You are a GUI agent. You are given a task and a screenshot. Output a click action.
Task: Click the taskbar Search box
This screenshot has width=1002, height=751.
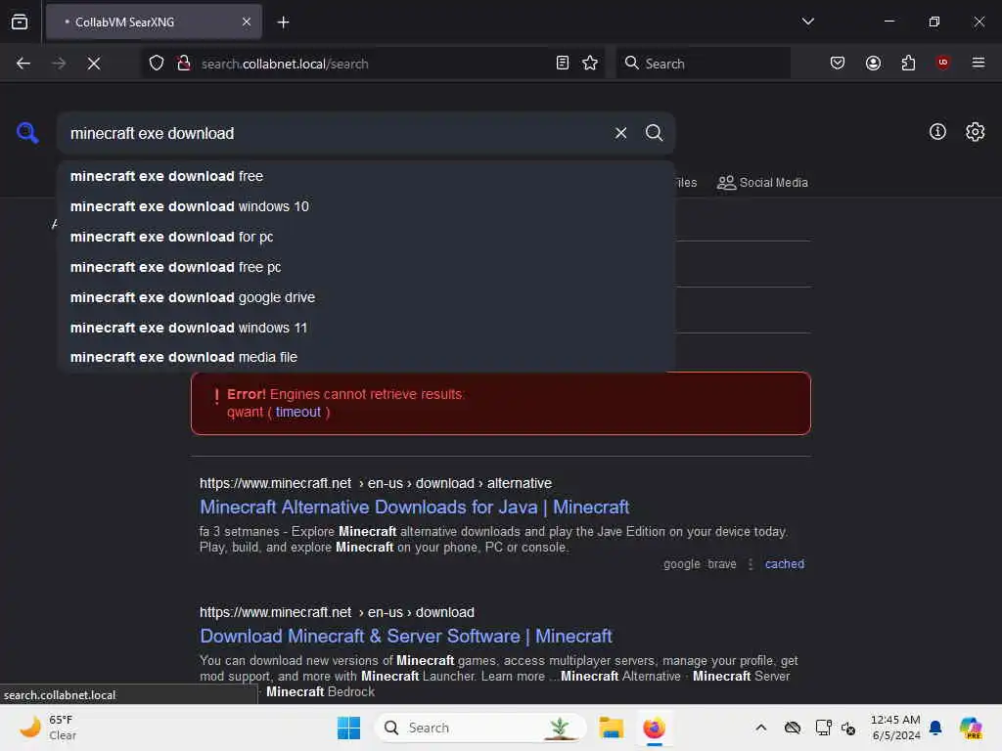coord(479,728)
